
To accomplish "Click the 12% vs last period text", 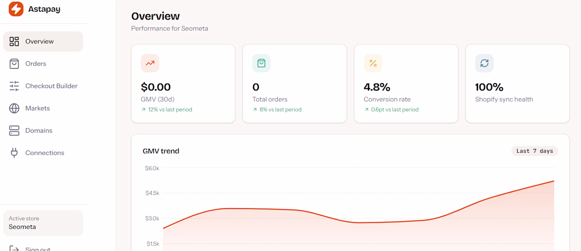I will pyautogui.click(x=170, y=110).
